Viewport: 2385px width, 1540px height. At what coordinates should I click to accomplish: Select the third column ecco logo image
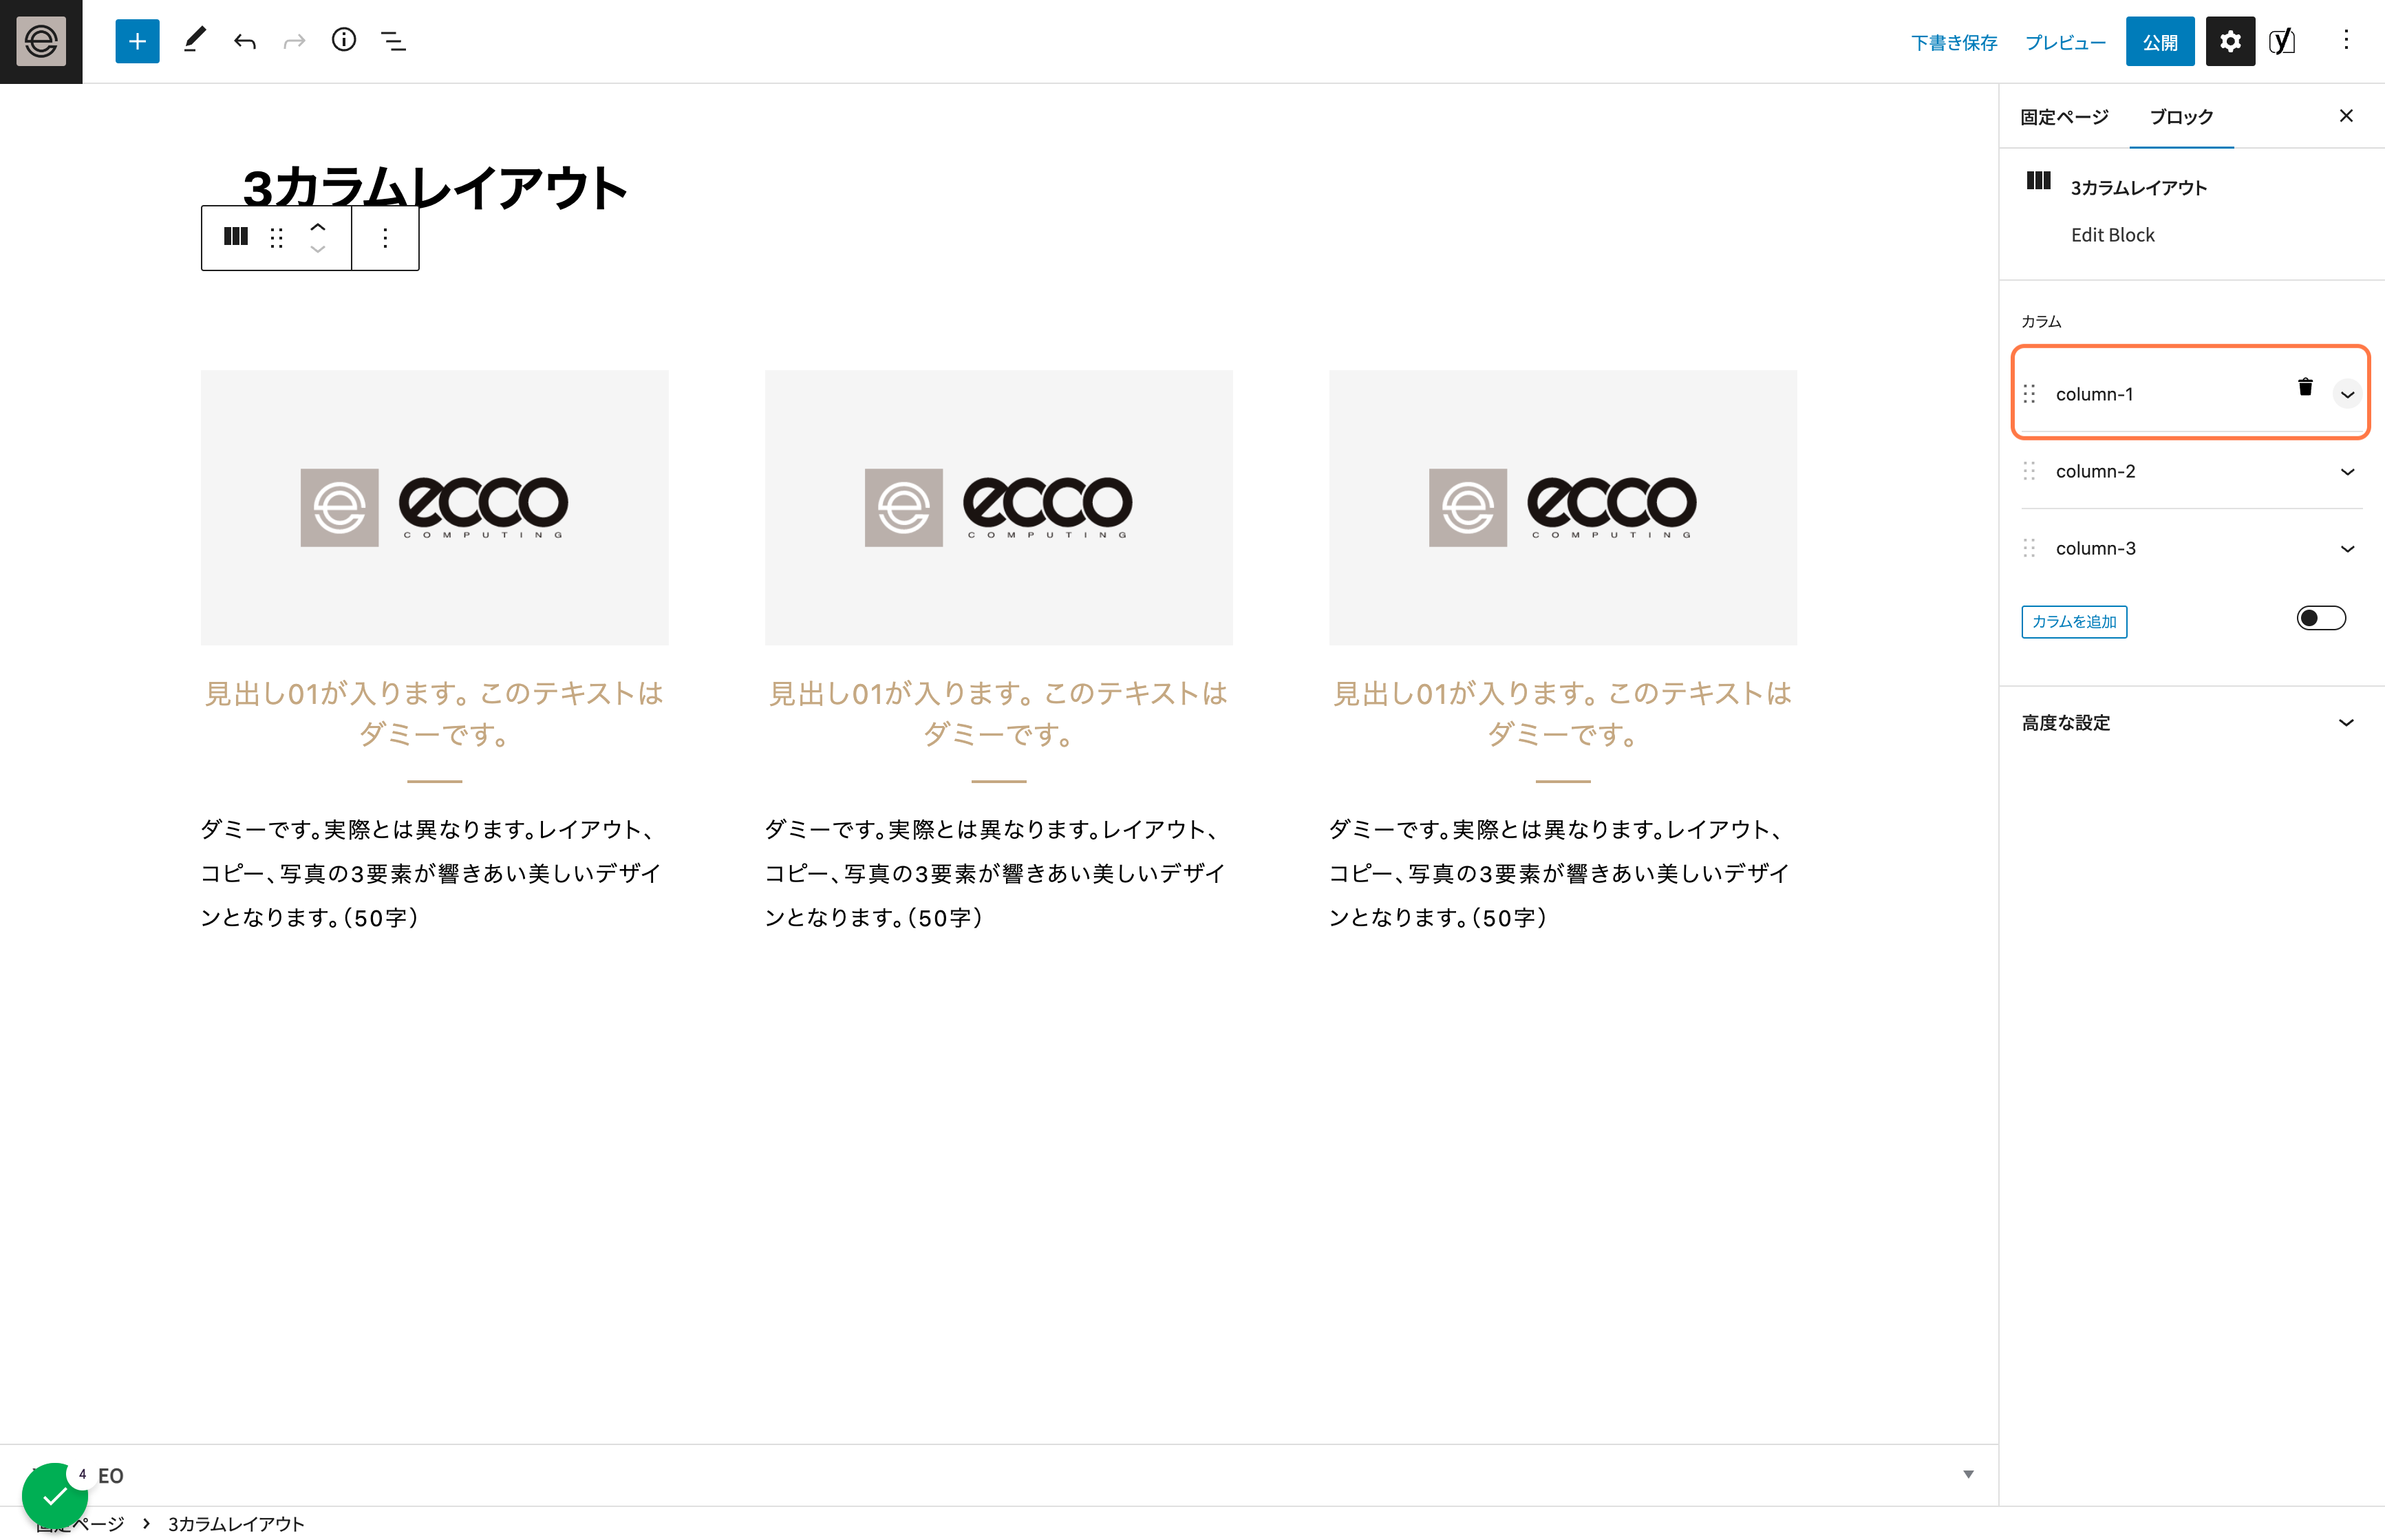1562,507
